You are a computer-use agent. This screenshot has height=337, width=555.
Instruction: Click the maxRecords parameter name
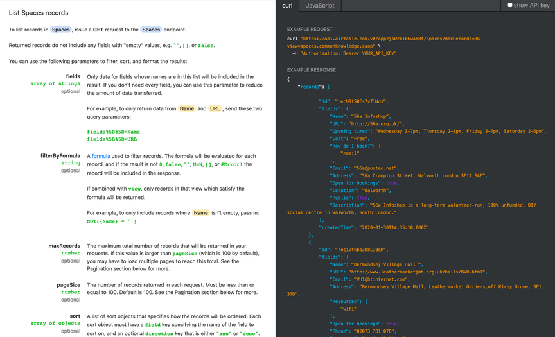(x=64, y=246)
